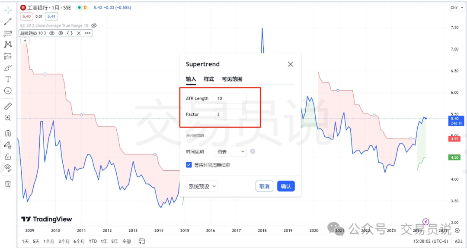Click the 5.40 sell price box
The image size is (467, 248).
[26, 17]
